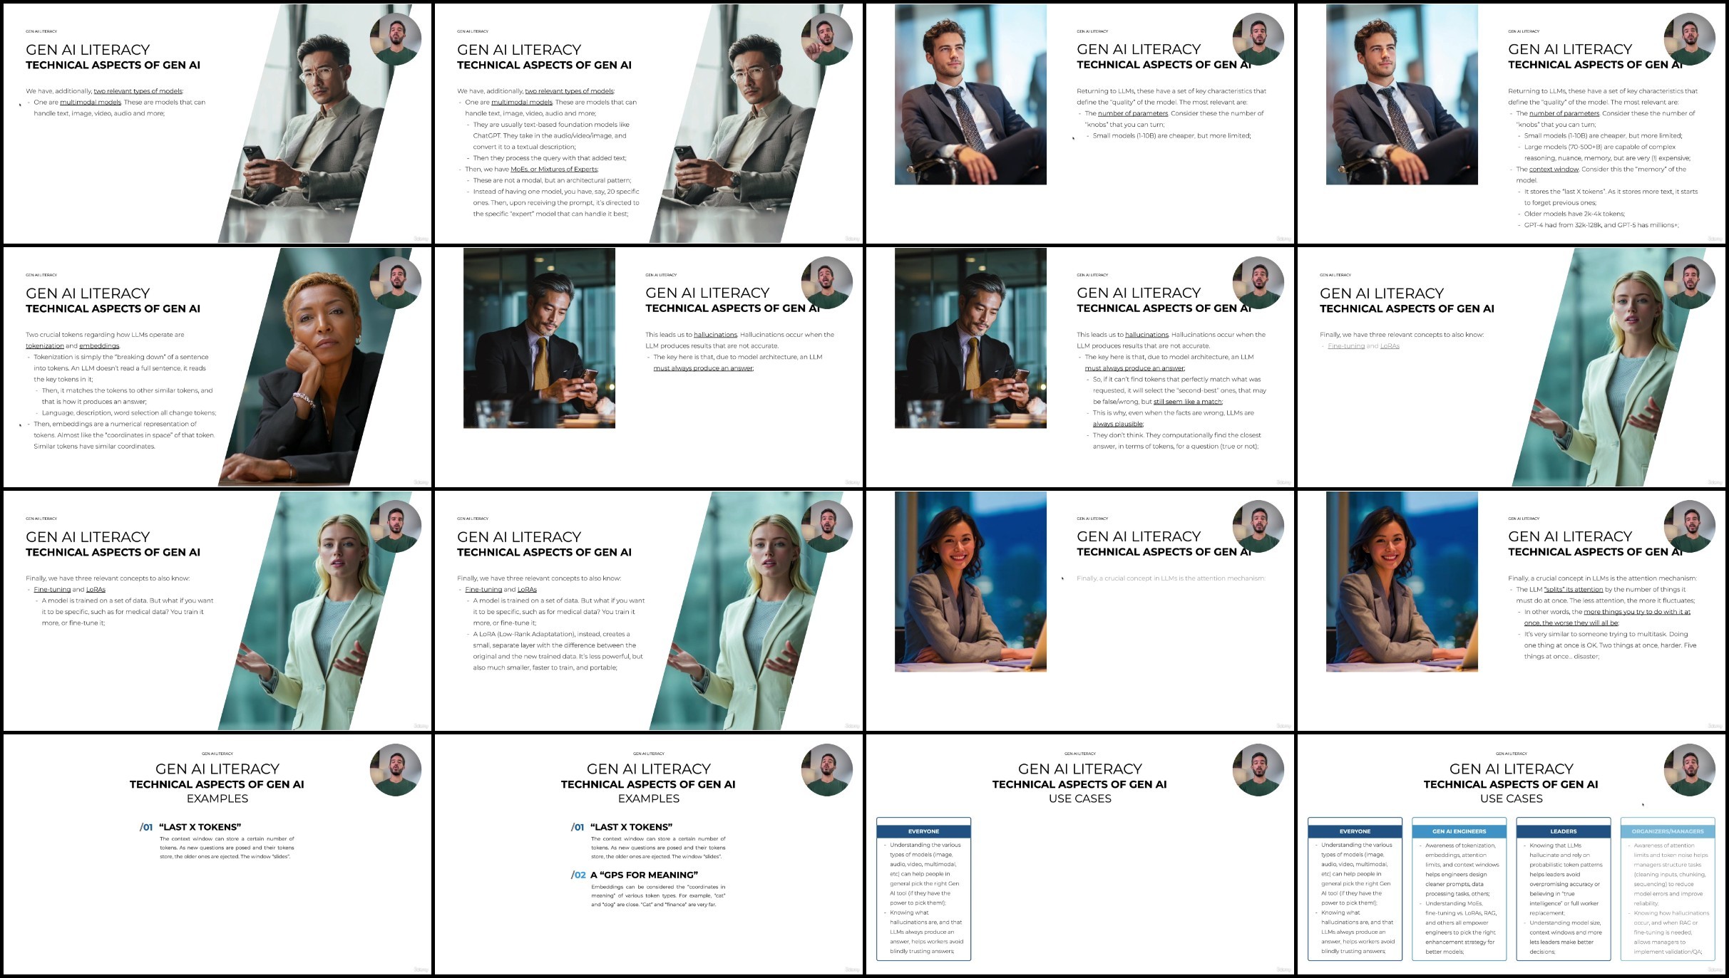The height and width of the screenshot is (978, 1729).
Task: Open the slide with the single multimodal models bullet
Action: 217,123
